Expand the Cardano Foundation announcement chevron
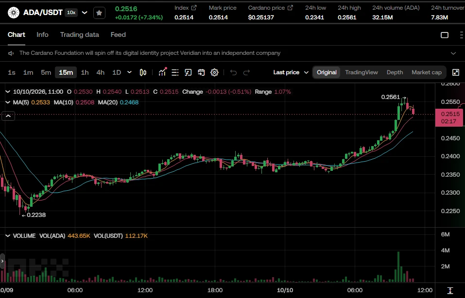Viewport: 465px width, 298px height. pyautogui.click(x=453, y=53)
